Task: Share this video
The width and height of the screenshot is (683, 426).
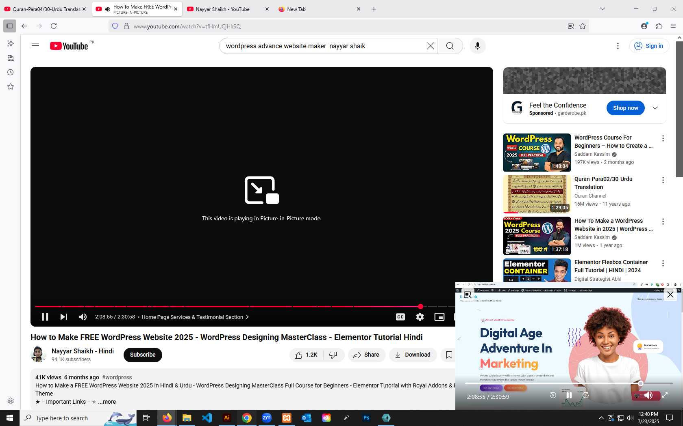Action: pos(366,355)
